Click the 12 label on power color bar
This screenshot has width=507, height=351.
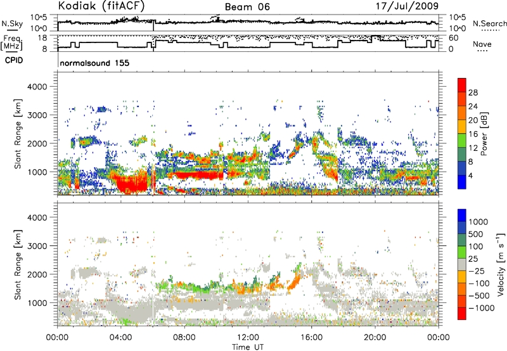pos(473,148)
